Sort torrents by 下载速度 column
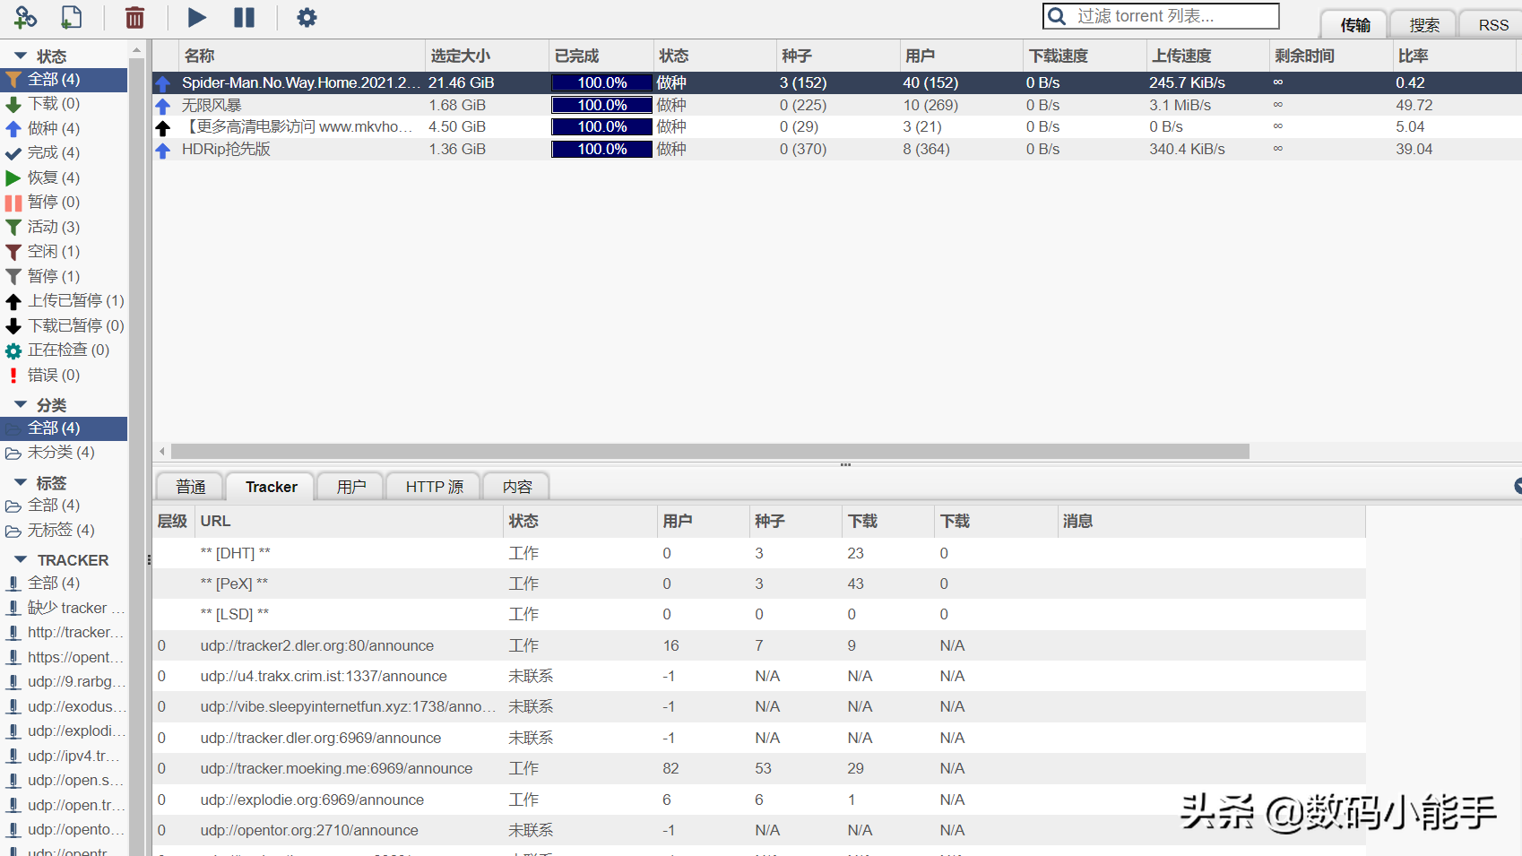The width and height of the screenshot is (1522, 856). pos(1084,56)
